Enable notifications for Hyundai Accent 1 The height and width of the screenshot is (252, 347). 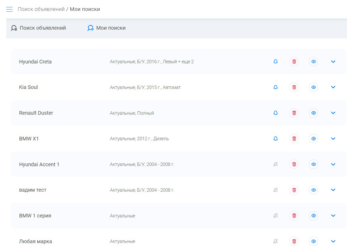276,164
